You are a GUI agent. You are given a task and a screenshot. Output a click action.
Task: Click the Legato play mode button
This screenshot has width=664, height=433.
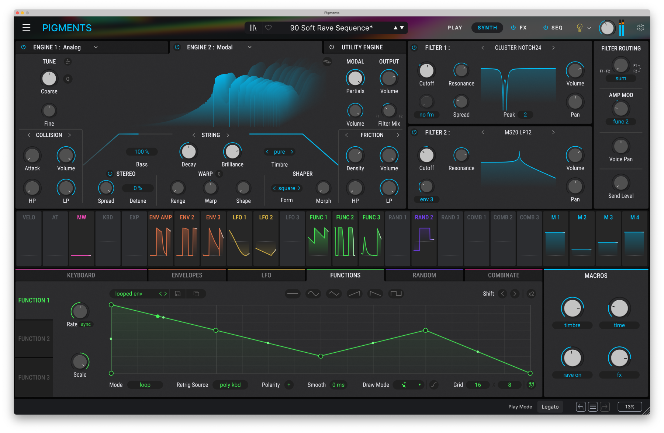pos(550,407)
